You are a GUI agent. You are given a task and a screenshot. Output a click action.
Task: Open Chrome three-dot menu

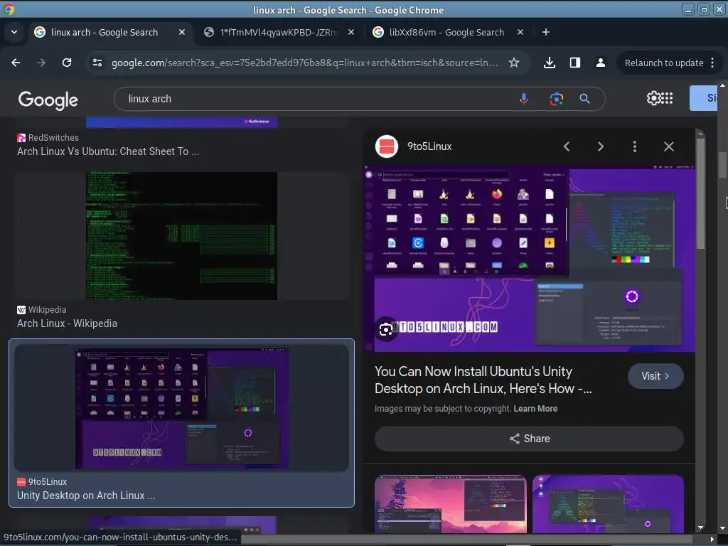[x=712, y=63]
